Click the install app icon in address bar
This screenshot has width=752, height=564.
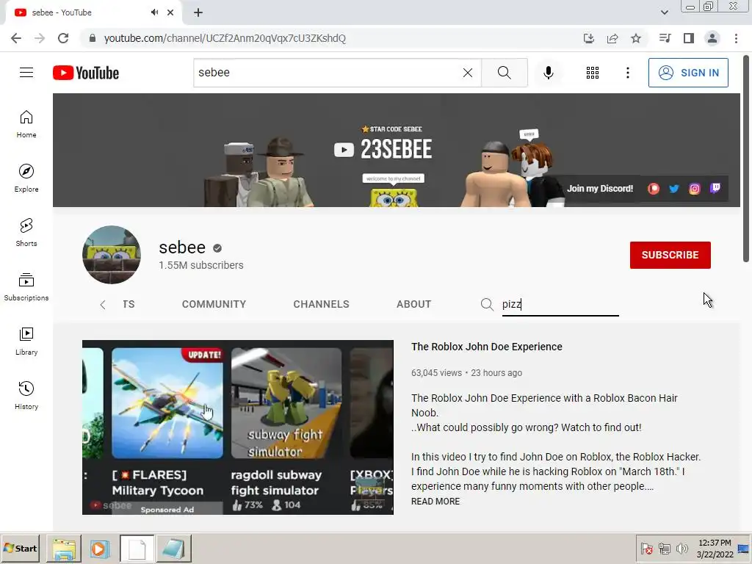tap(588, 38)
